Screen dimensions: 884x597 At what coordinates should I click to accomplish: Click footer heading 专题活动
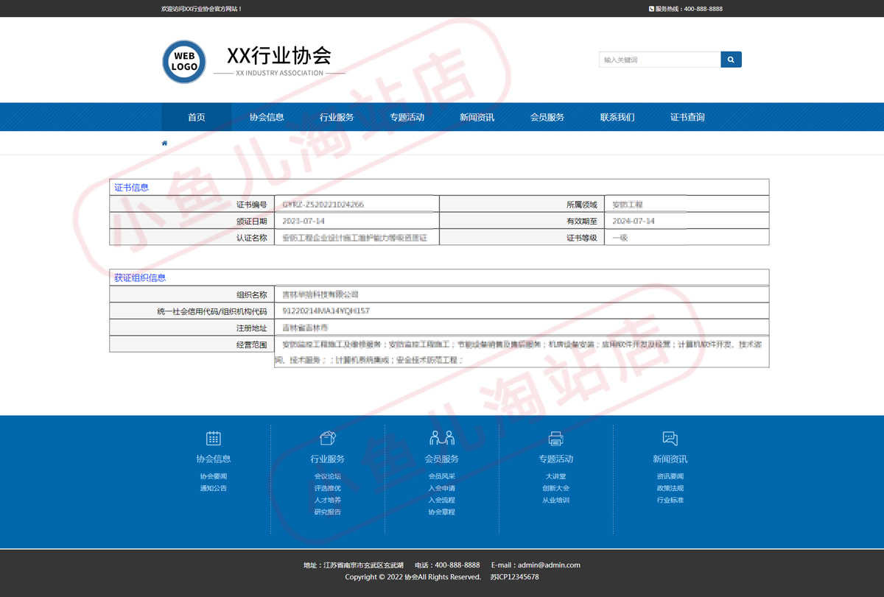coord(556,459)
